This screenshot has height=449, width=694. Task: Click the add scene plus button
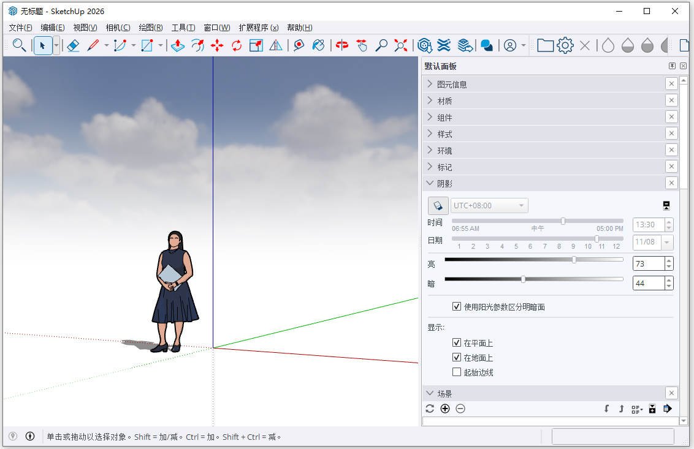point(445,409)
